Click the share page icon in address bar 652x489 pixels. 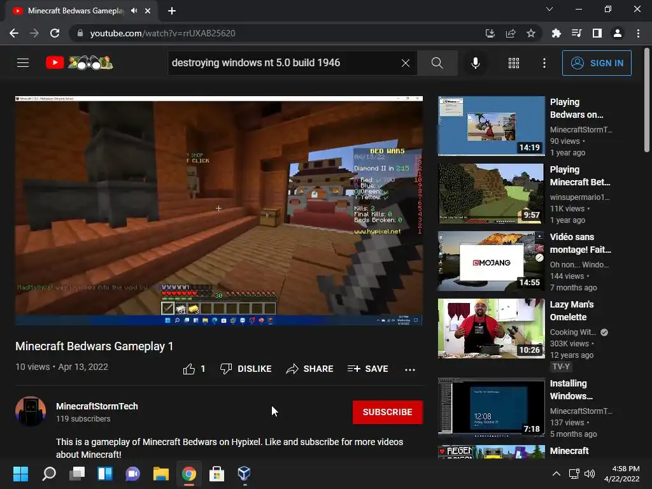coord(511,33)
